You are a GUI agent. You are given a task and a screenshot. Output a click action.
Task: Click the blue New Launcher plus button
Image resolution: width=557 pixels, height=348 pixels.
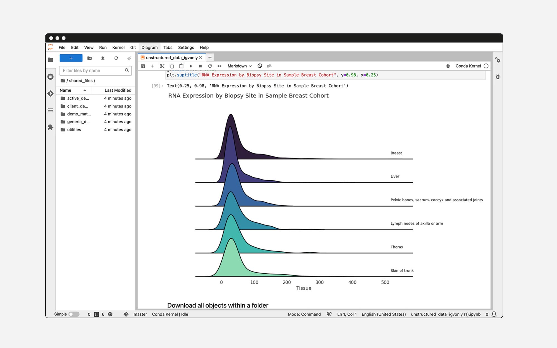tap(71, 58)
